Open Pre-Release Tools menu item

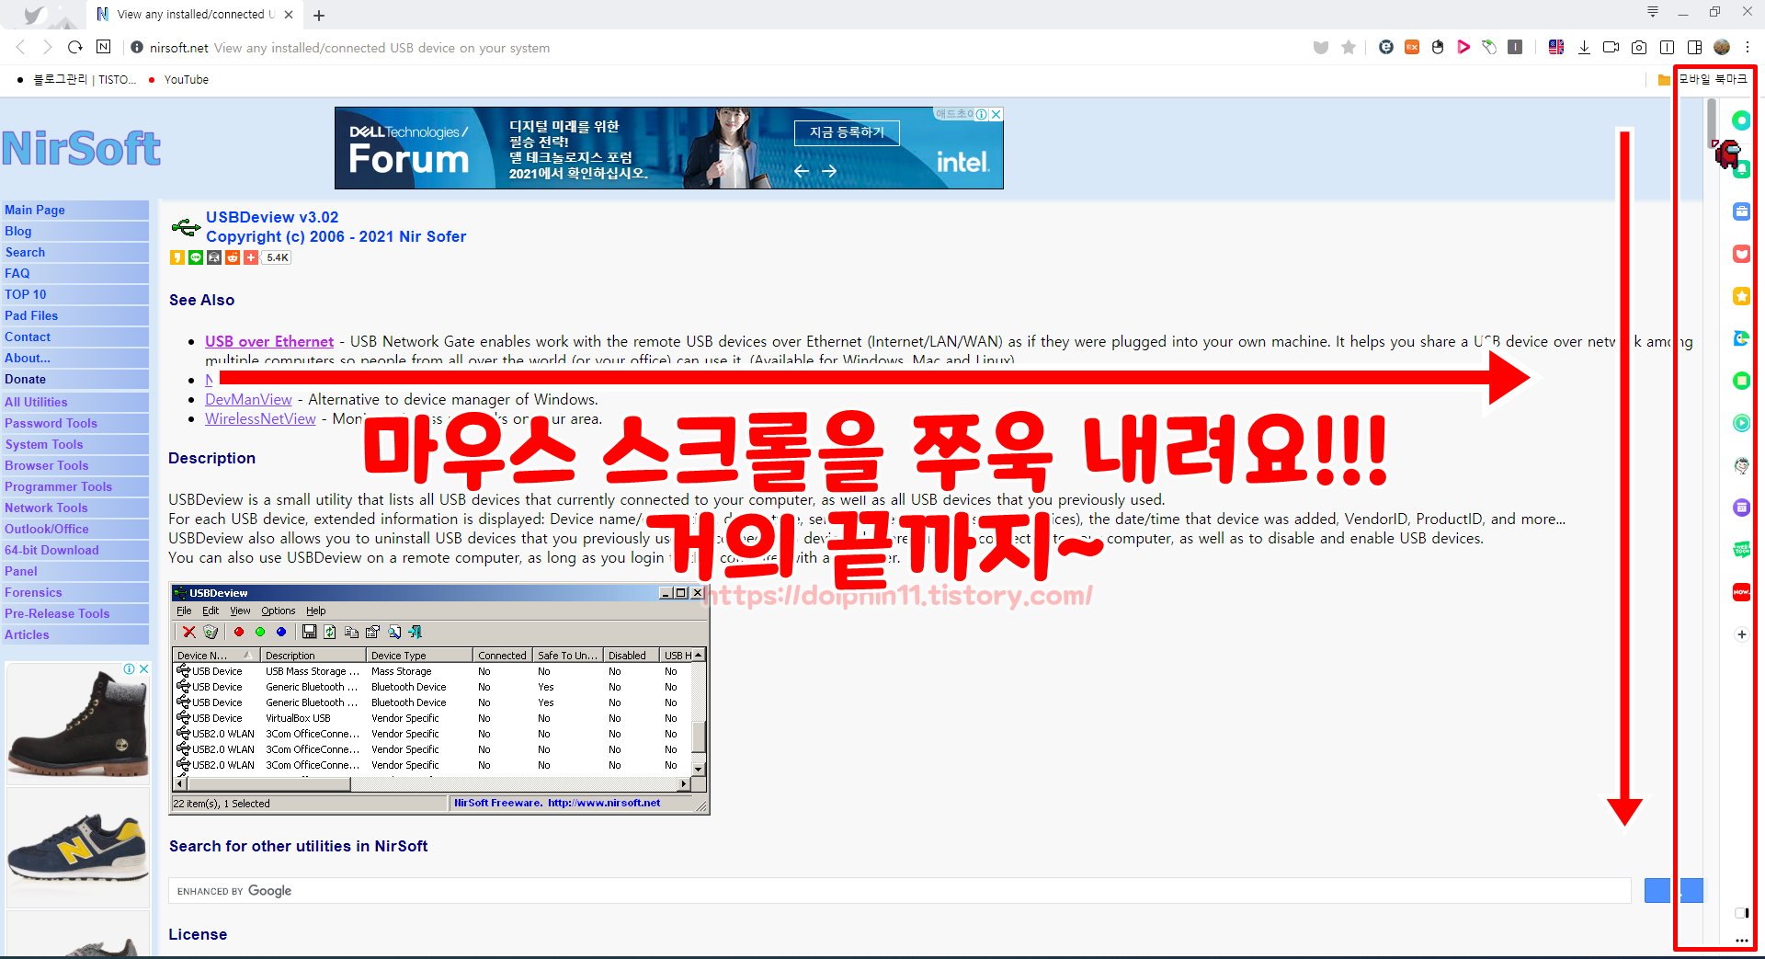(x=75, y=613)
